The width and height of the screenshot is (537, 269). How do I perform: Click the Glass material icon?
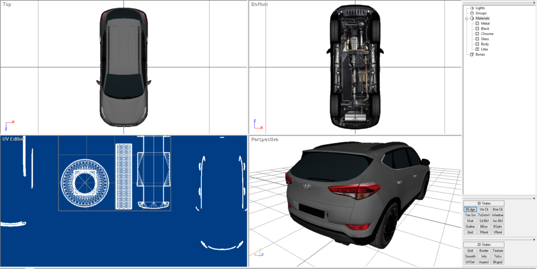(477, 39)
